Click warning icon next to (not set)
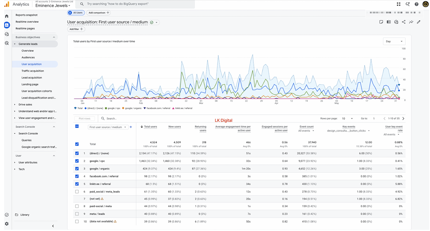 coord(102,199)
